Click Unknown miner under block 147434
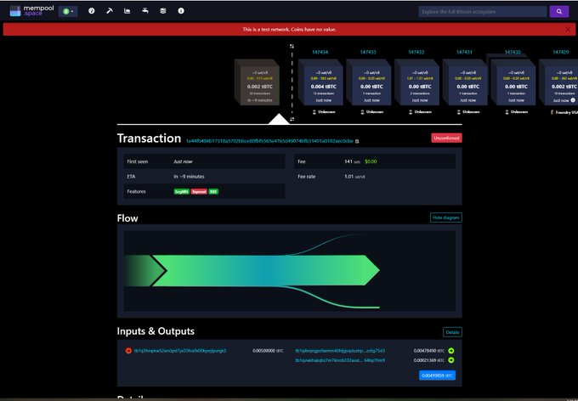 click(323, 111)
